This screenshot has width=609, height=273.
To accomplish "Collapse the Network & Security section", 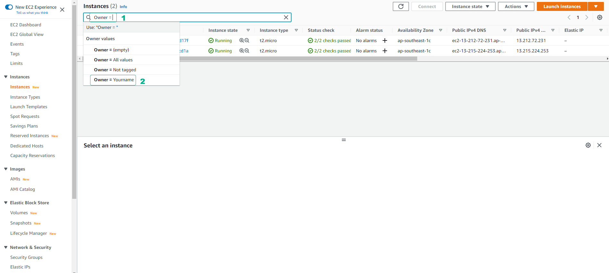I will (6, 247).
